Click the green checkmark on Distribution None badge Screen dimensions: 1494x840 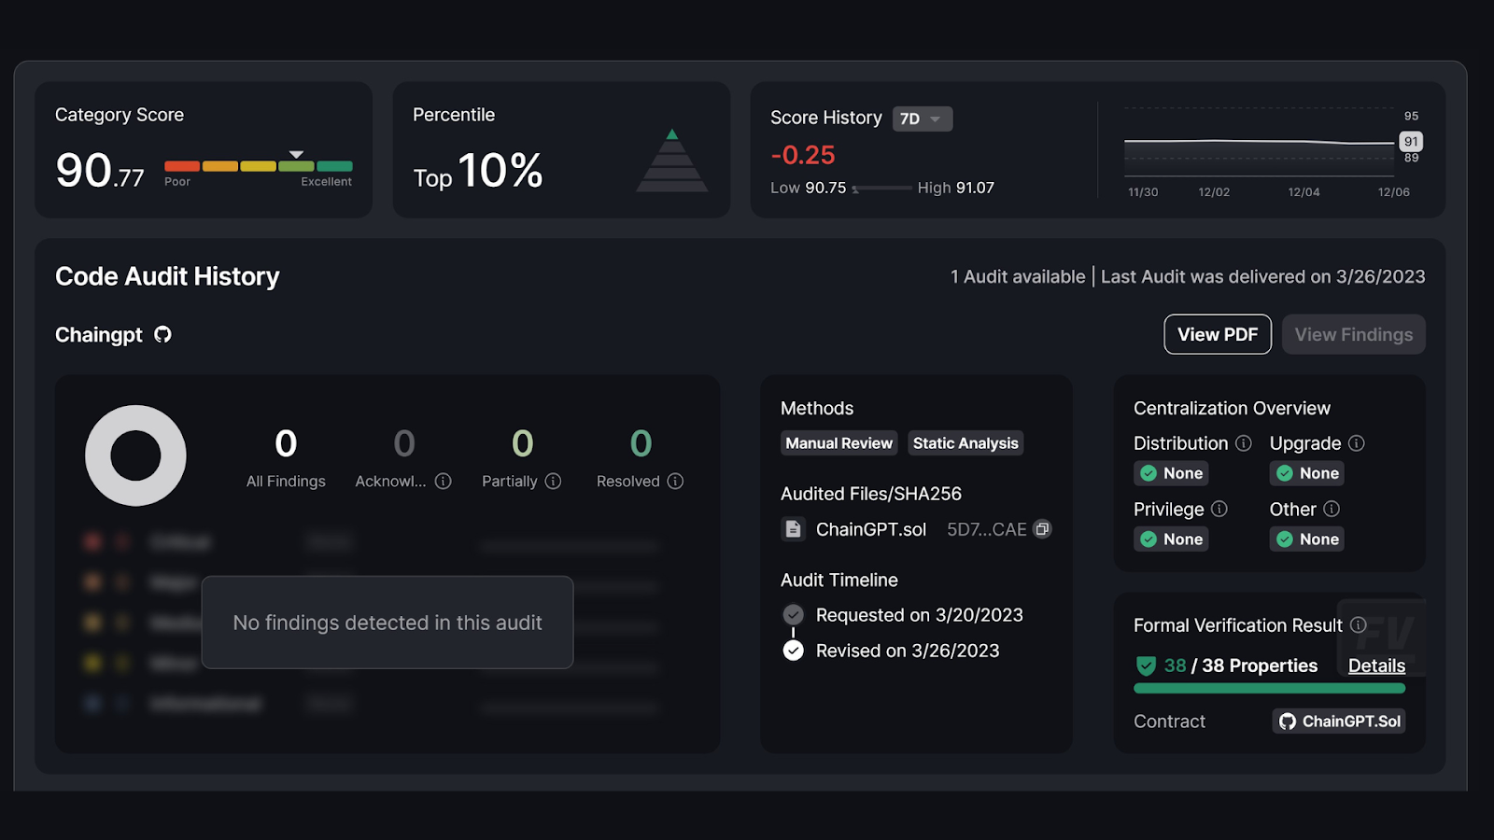1149,473
